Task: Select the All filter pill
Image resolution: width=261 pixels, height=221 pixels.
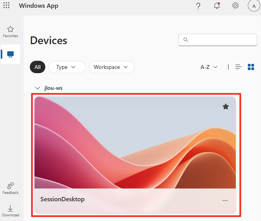Action: tap(38, 67)
